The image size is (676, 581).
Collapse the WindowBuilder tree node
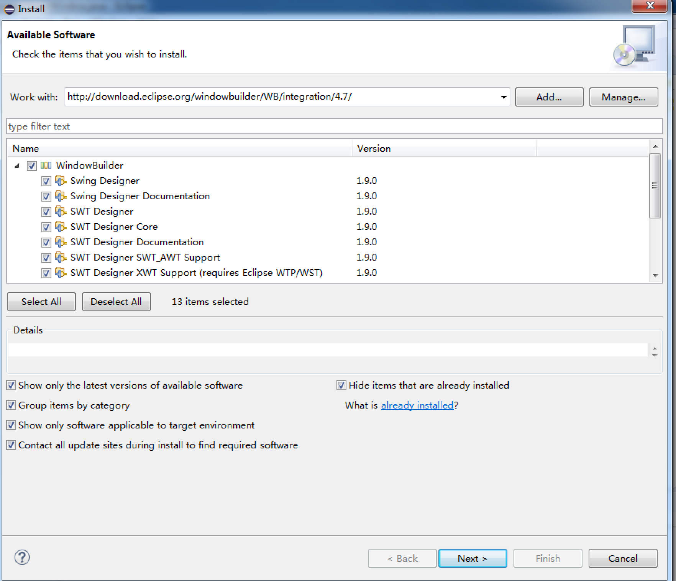point(17,166)
